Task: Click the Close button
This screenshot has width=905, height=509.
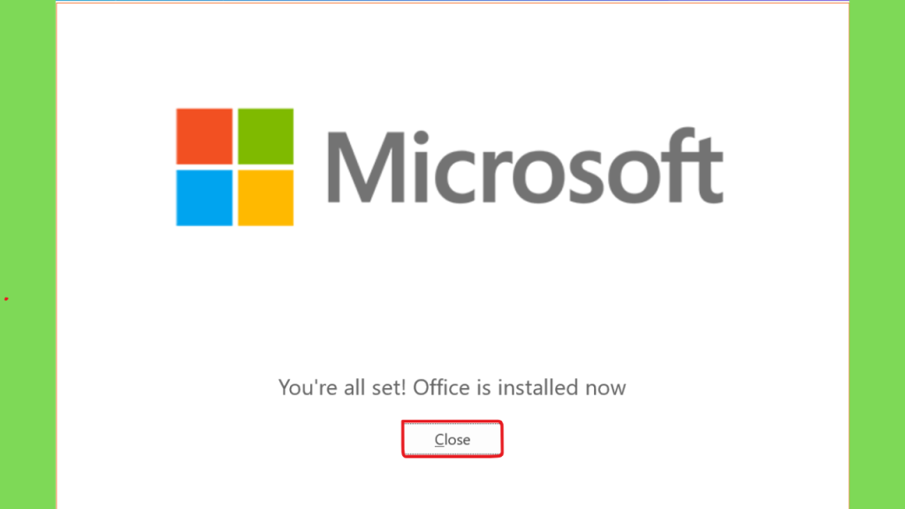Action: tap(452, 439)
